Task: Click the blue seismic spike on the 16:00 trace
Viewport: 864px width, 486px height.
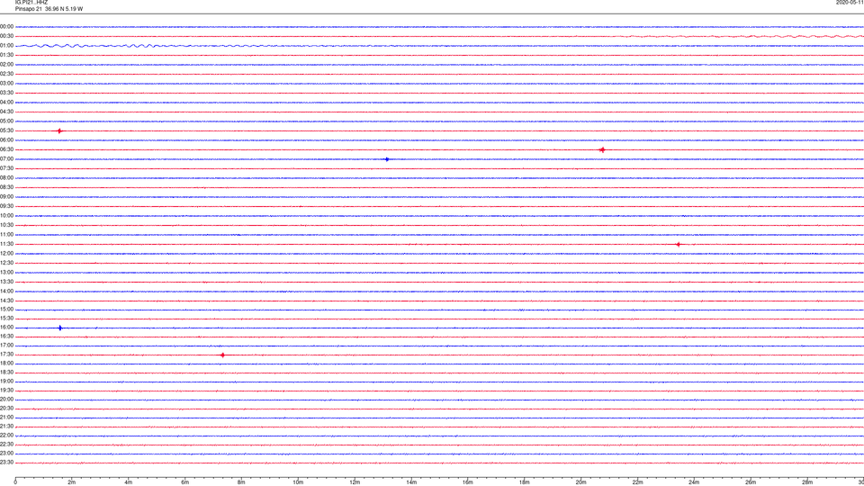Action: pyautogui.click(x=60, y=328)
